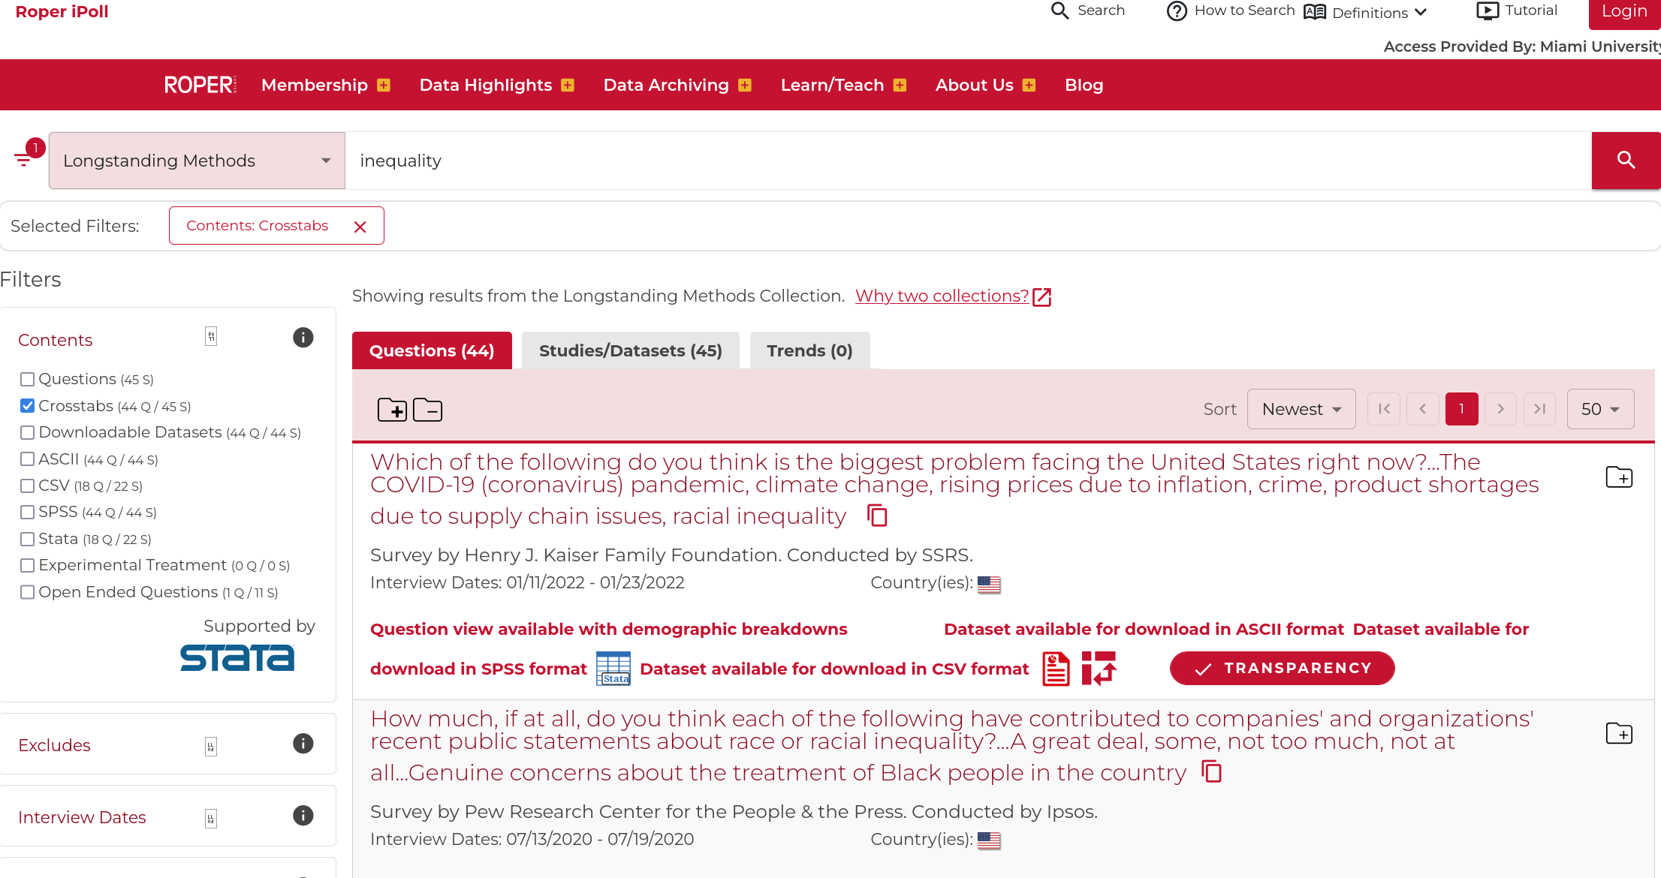Enable the Downloadable Datasets checkbox
Screen dimensions: 1661x878
pos(27,432)
